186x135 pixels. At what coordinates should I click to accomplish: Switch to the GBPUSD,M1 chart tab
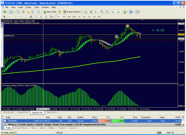[52, 113]
